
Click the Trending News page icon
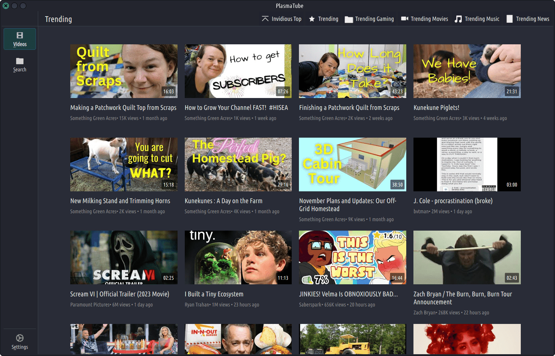510,19
